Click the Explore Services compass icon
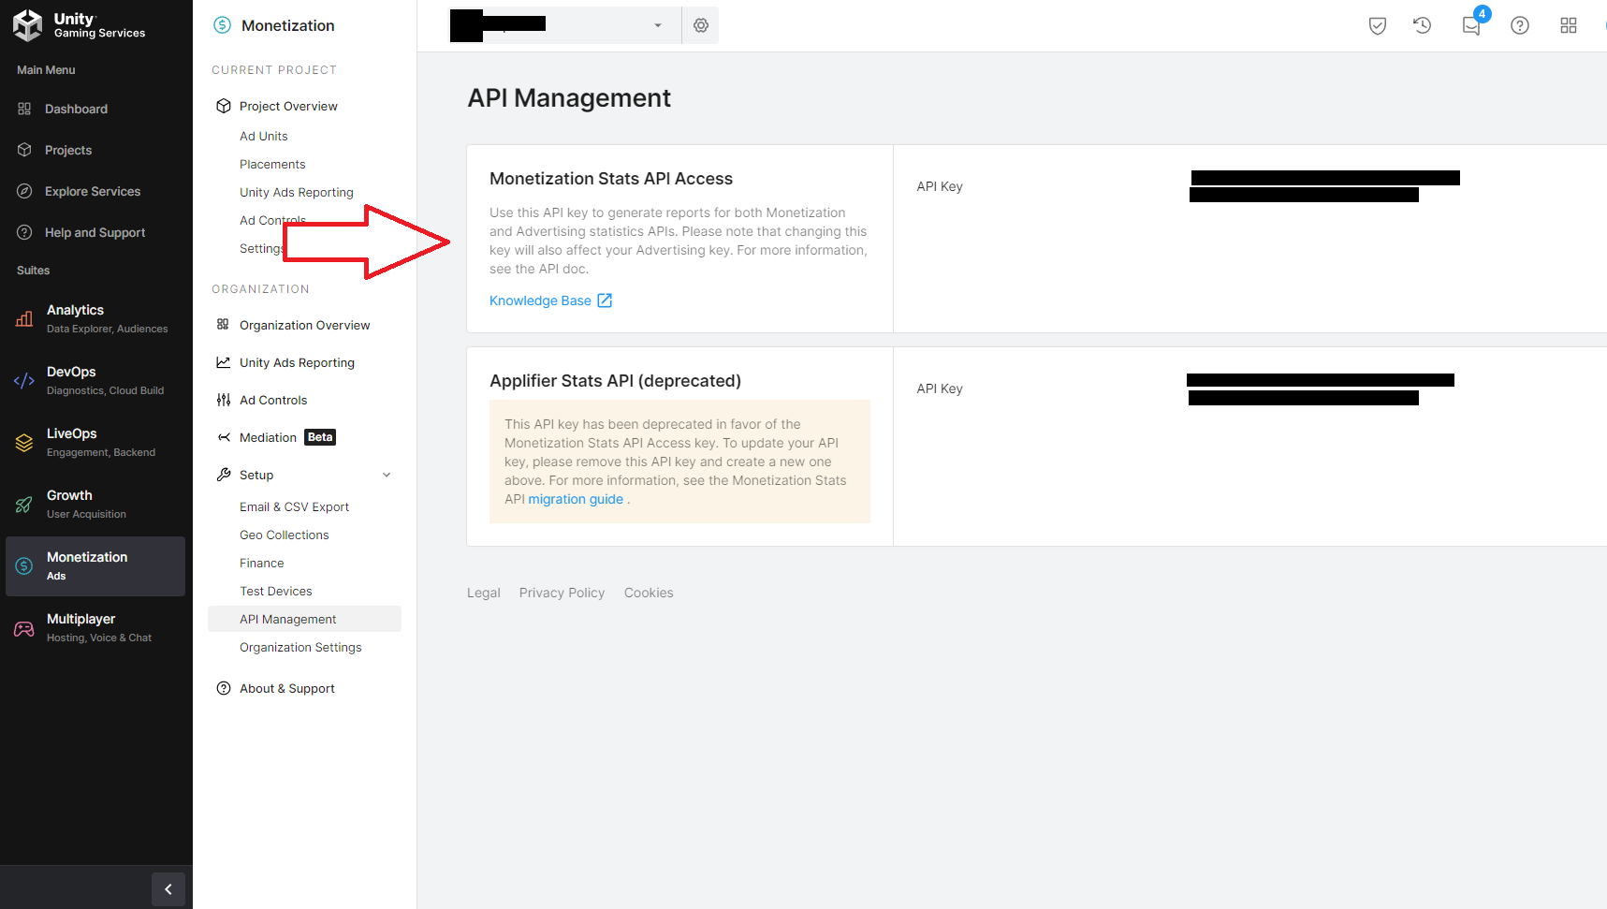1607x909 pixels. [x=24, y=191]
